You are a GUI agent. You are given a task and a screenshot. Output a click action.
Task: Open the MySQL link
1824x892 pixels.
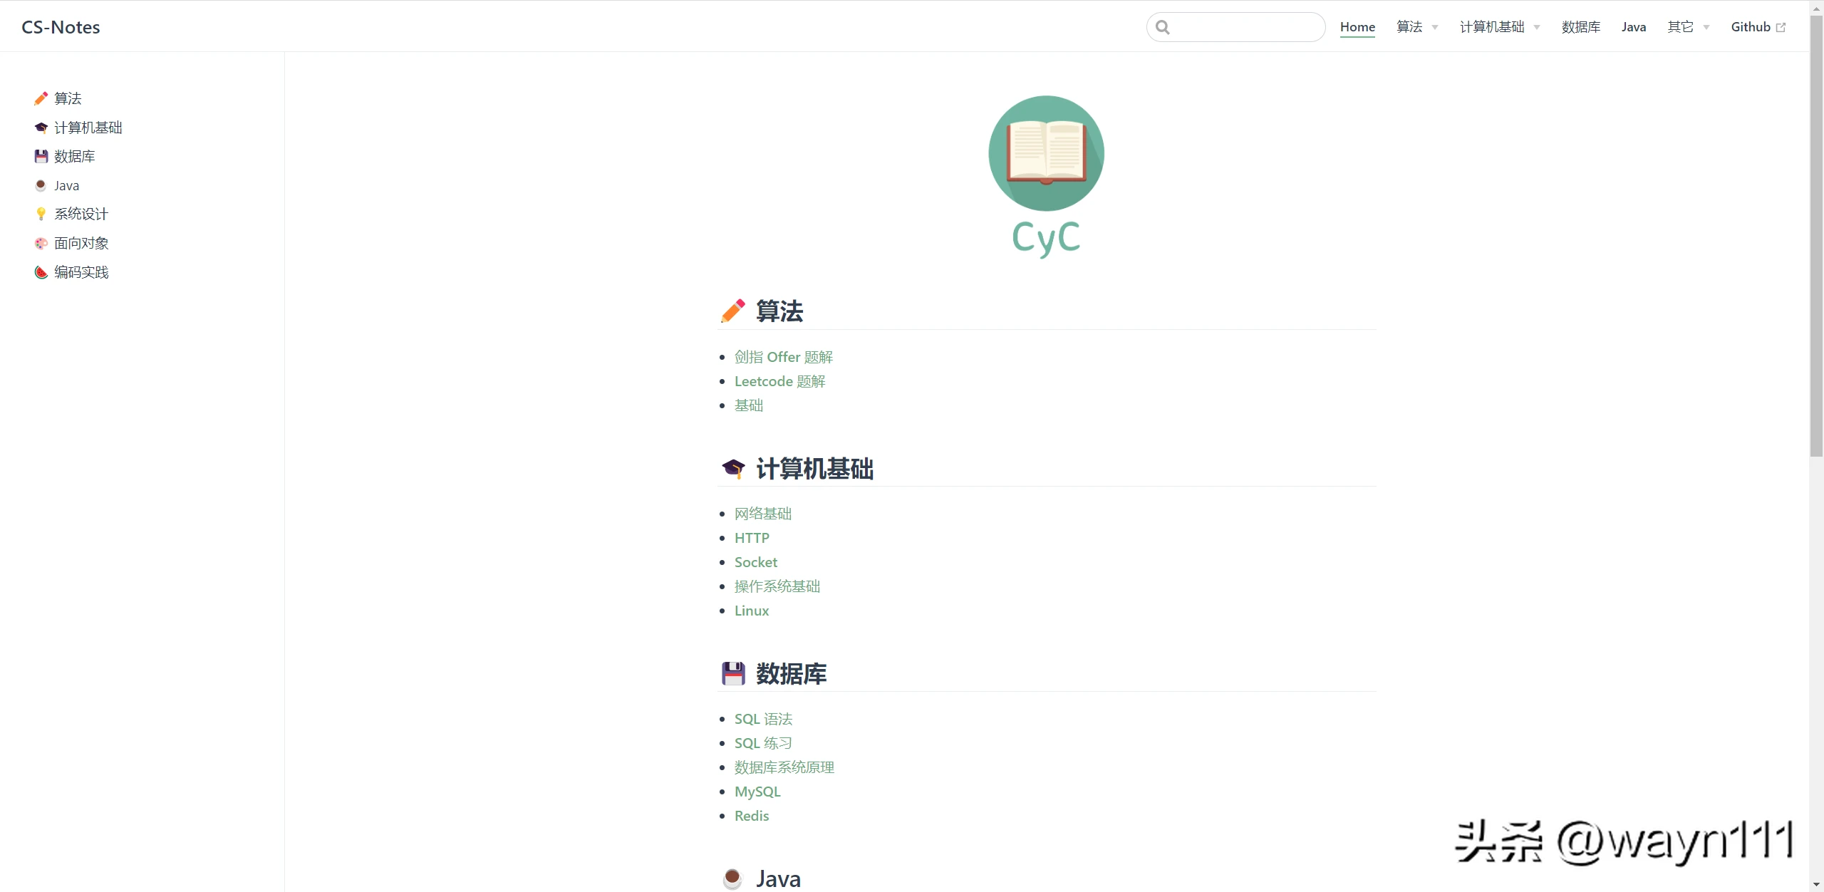[x=757, y=792]
